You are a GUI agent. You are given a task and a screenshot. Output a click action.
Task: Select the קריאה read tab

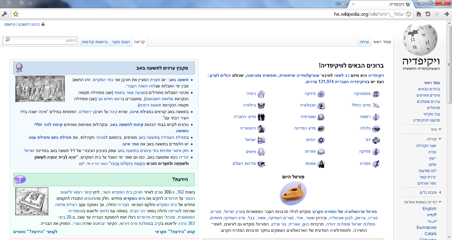tap(139, 42)
